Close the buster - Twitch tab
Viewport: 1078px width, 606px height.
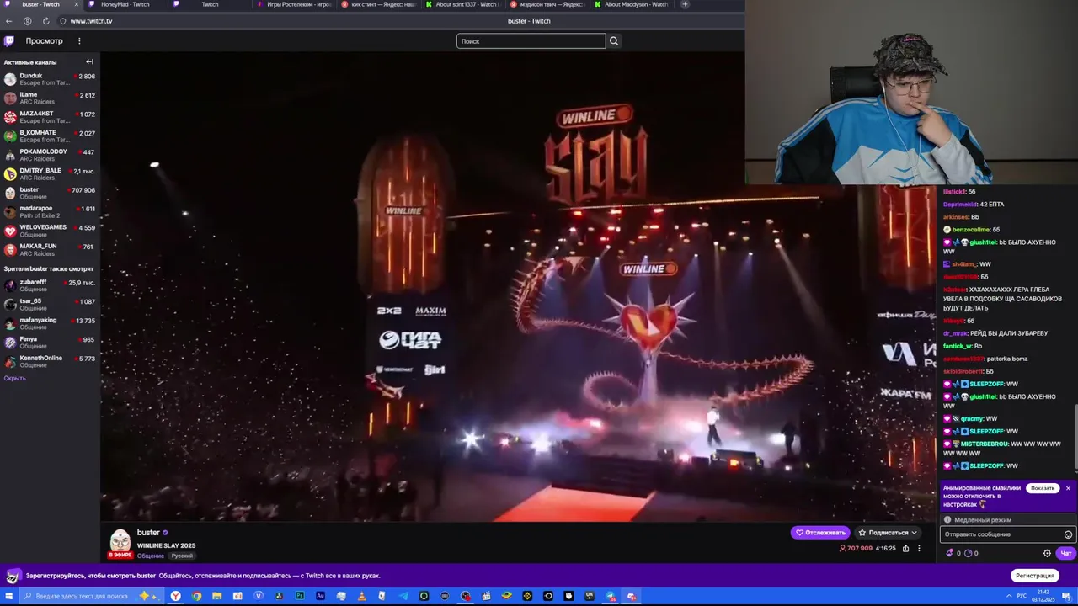pyautogui.click(x=77, y=4)
